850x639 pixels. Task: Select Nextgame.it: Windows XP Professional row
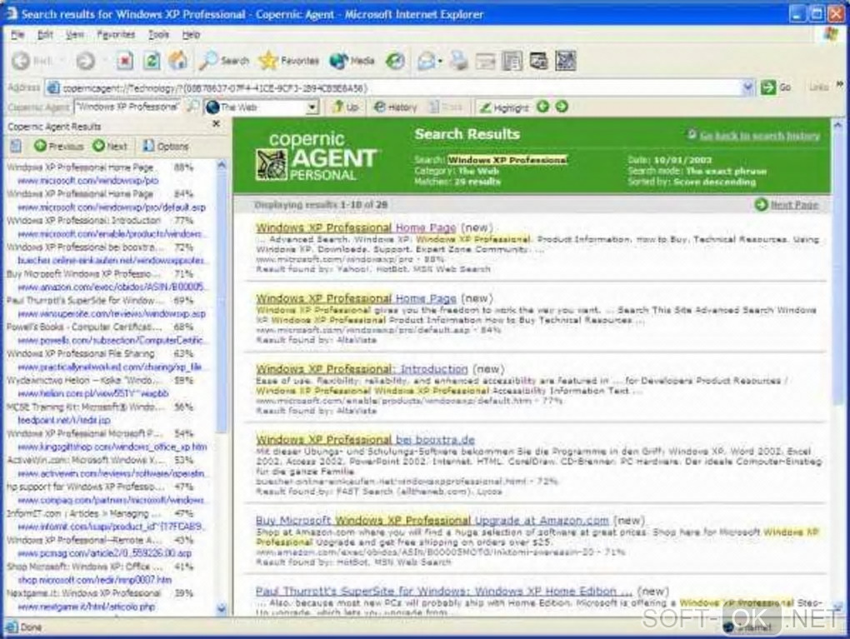(100, 593)
